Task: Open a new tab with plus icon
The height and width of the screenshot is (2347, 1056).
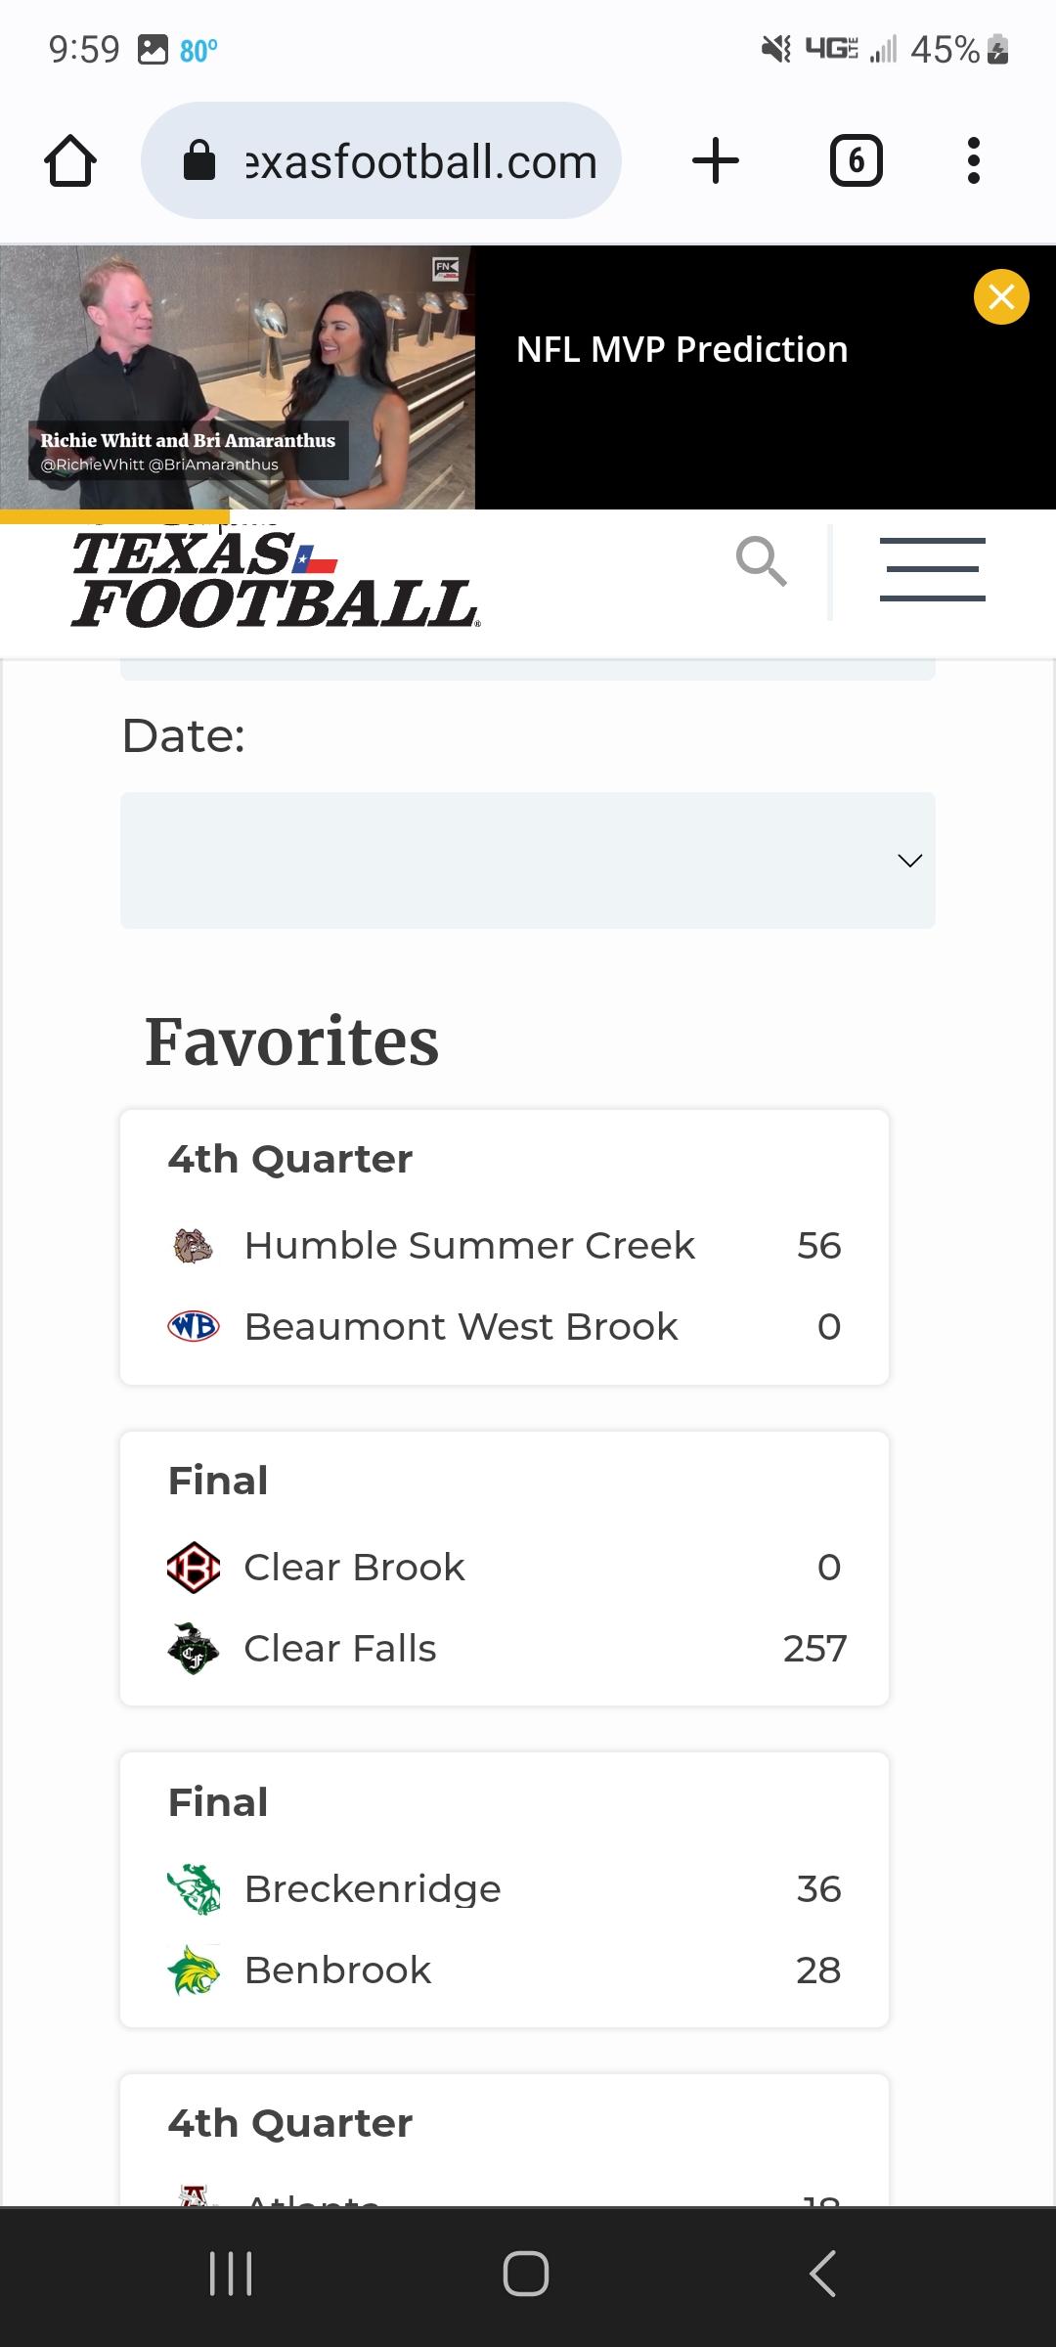Action: coord(716,160)
